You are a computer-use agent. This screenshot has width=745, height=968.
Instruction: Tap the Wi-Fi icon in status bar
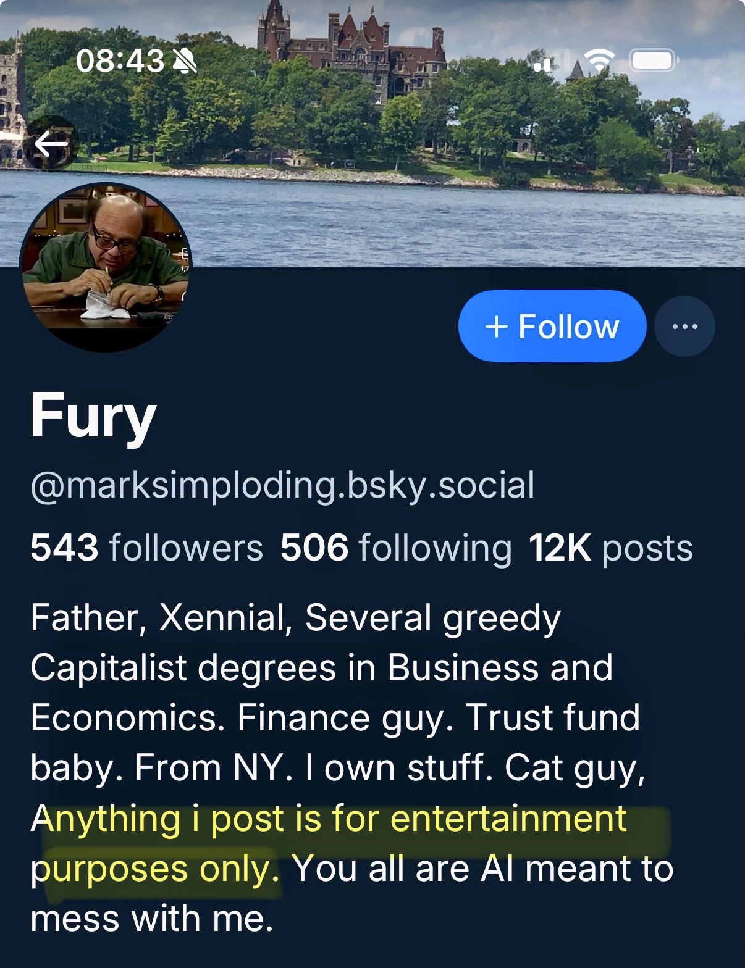click(599, 60)
